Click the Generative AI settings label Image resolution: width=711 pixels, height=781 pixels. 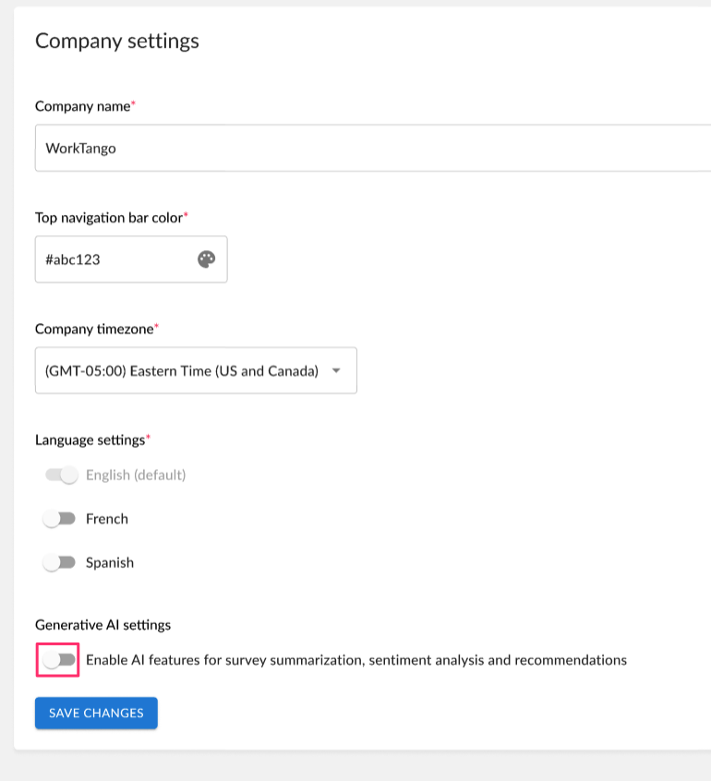click(x=102, y=625)
